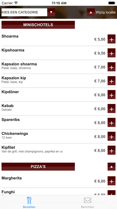117x209 pixels.
Task: Tap the Pizza's category header
Action: (x=38, y=167)
